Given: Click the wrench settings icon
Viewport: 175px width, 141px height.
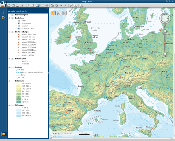Looking at the screenshot, I should click(x=71, y=5).
